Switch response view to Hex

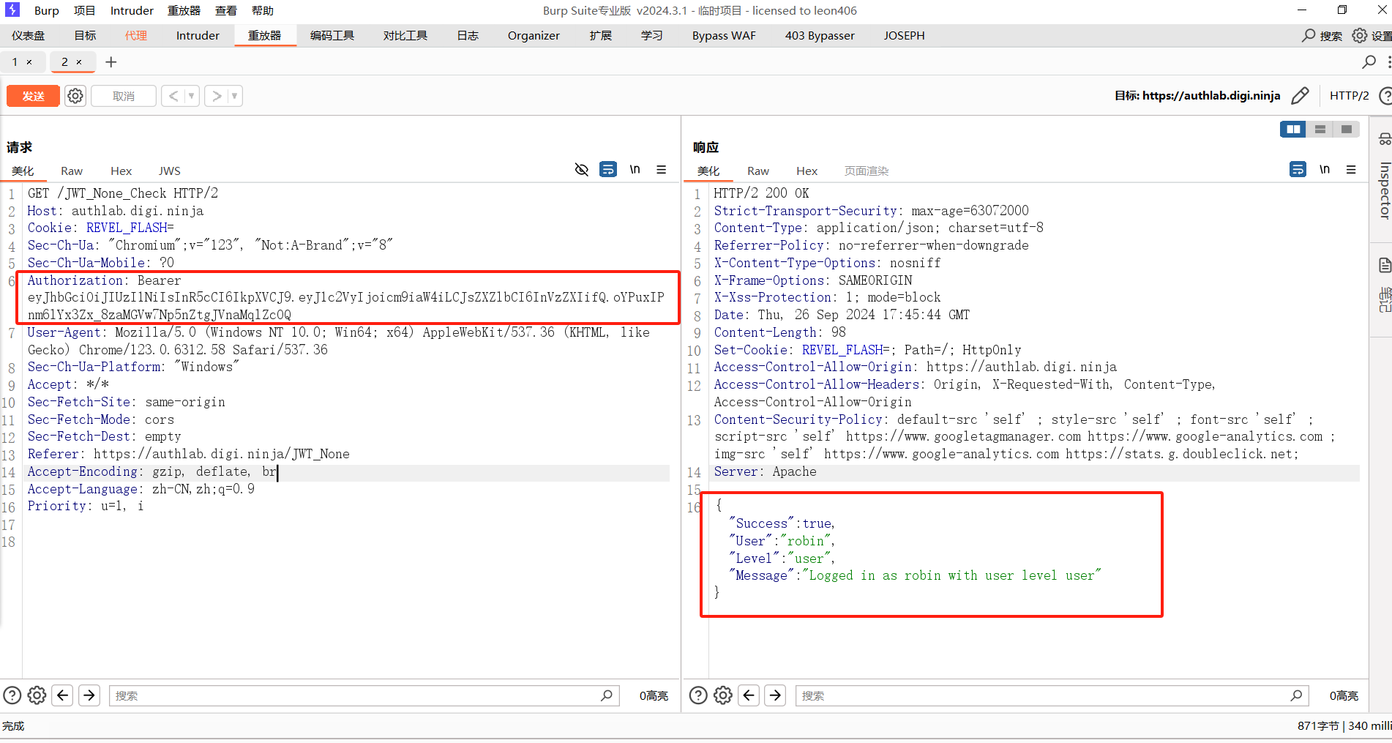[807, 171]
